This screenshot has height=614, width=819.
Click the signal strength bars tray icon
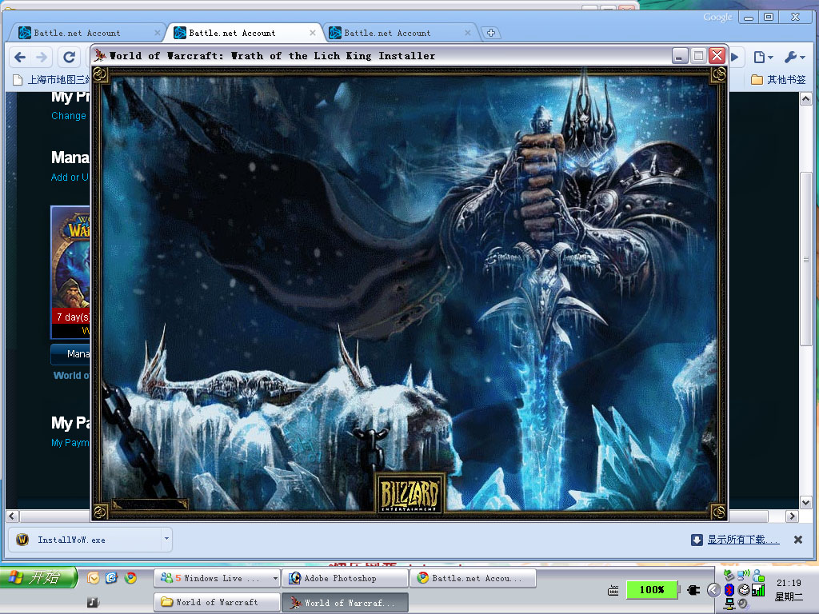[758, 591]
